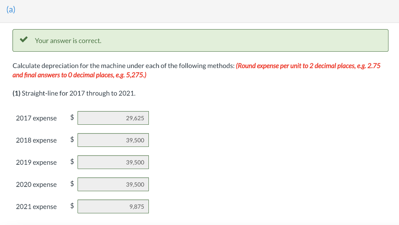
Task: Select the 2020 expense field showing 39,500
Action: coord(113,184)
